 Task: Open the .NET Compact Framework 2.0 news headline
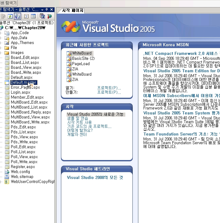click(x=182, y=53)
